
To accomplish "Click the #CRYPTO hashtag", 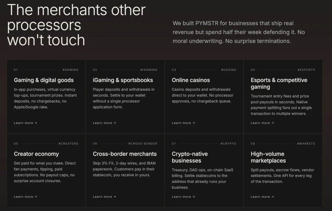I will (x=228, y=143).
